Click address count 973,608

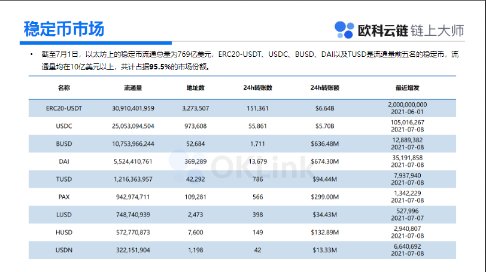point(196,126)
